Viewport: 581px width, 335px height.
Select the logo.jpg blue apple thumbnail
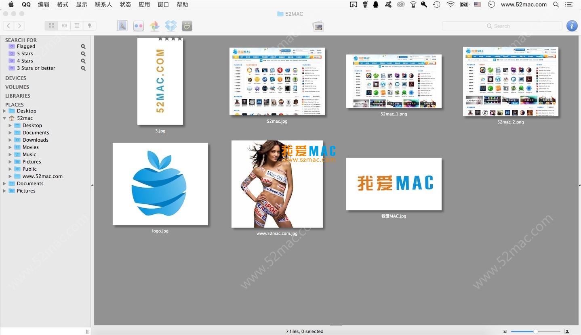(x=160, y=184)
